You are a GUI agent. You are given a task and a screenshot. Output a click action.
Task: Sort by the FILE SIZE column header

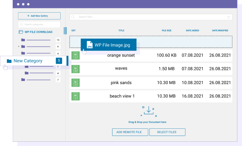coord(167,31)
